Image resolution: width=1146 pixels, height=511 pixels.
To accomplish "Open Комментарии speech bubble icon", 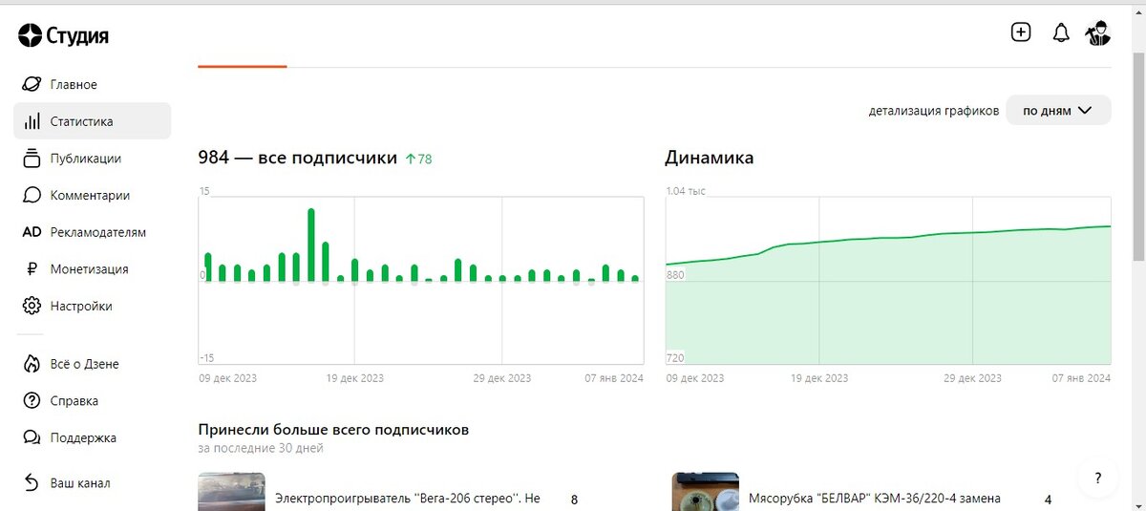I will coord(32,195).
